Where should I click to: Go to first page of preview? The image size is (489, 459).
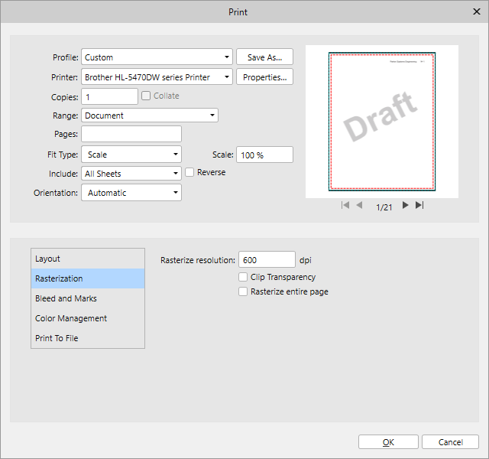coord(345,206)
